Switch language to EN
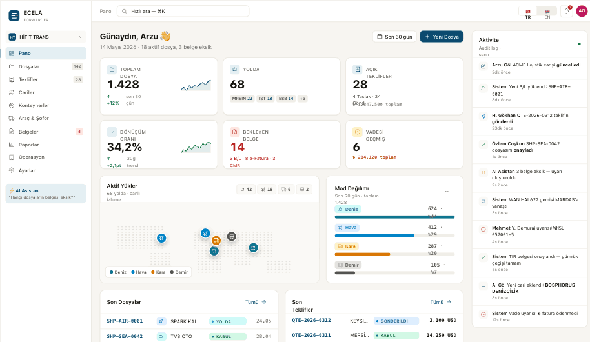This screenshot has height=342, width=590. click(547, 14)
